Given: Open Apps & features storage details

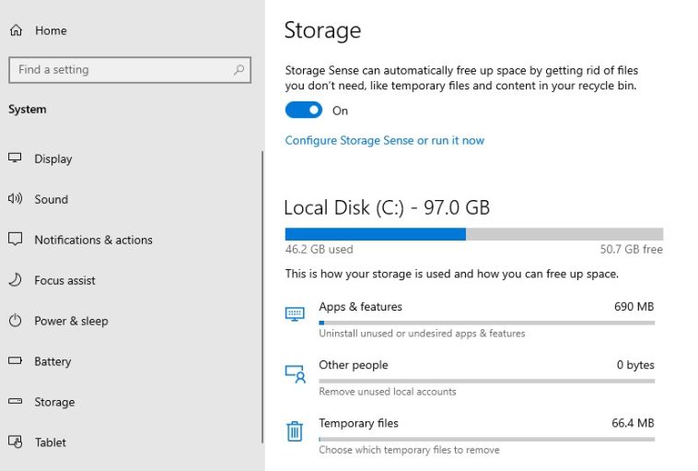Looking at the screenshot, I should tap(360, 307).
